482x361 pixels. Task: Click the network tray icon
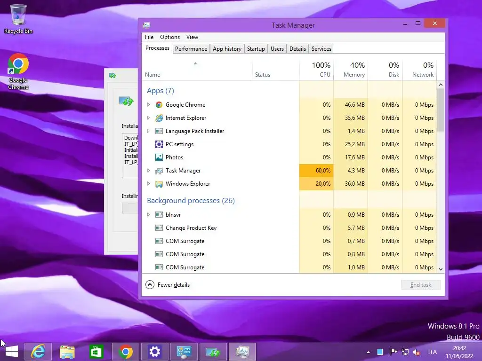tap(405, 352)
